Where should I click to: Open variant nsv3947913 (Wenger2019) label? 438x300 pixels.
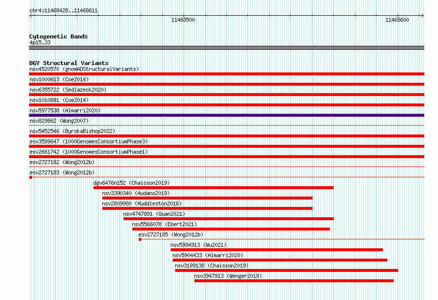[x=228, y=276]
